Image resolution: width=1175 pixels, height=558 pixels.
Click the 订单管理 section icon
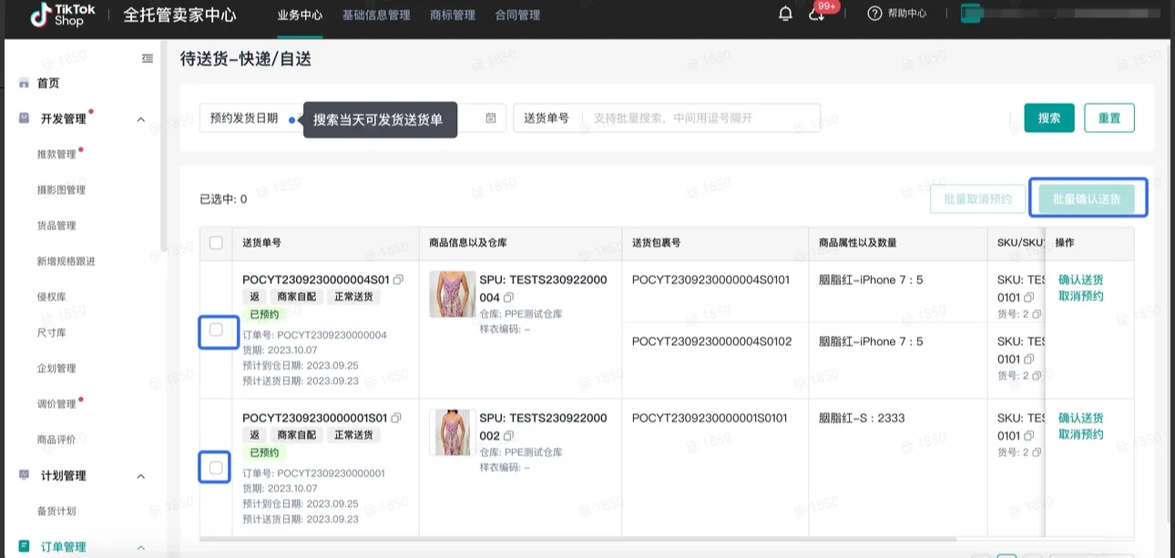[x=24, y=546]
